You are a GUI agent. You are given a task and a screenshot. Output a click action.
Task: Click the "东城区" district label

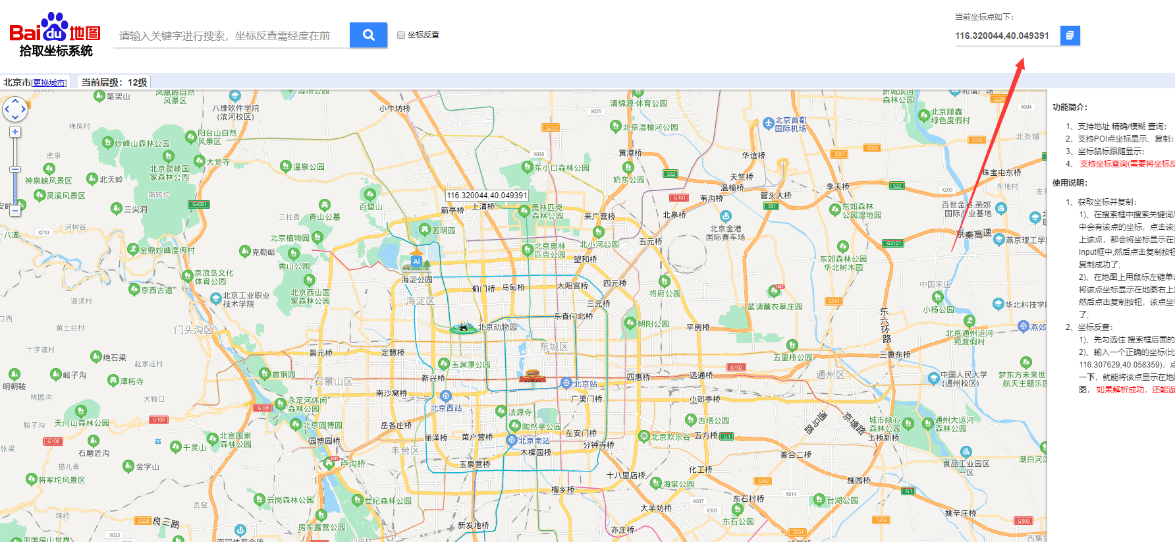coord(554,346)
